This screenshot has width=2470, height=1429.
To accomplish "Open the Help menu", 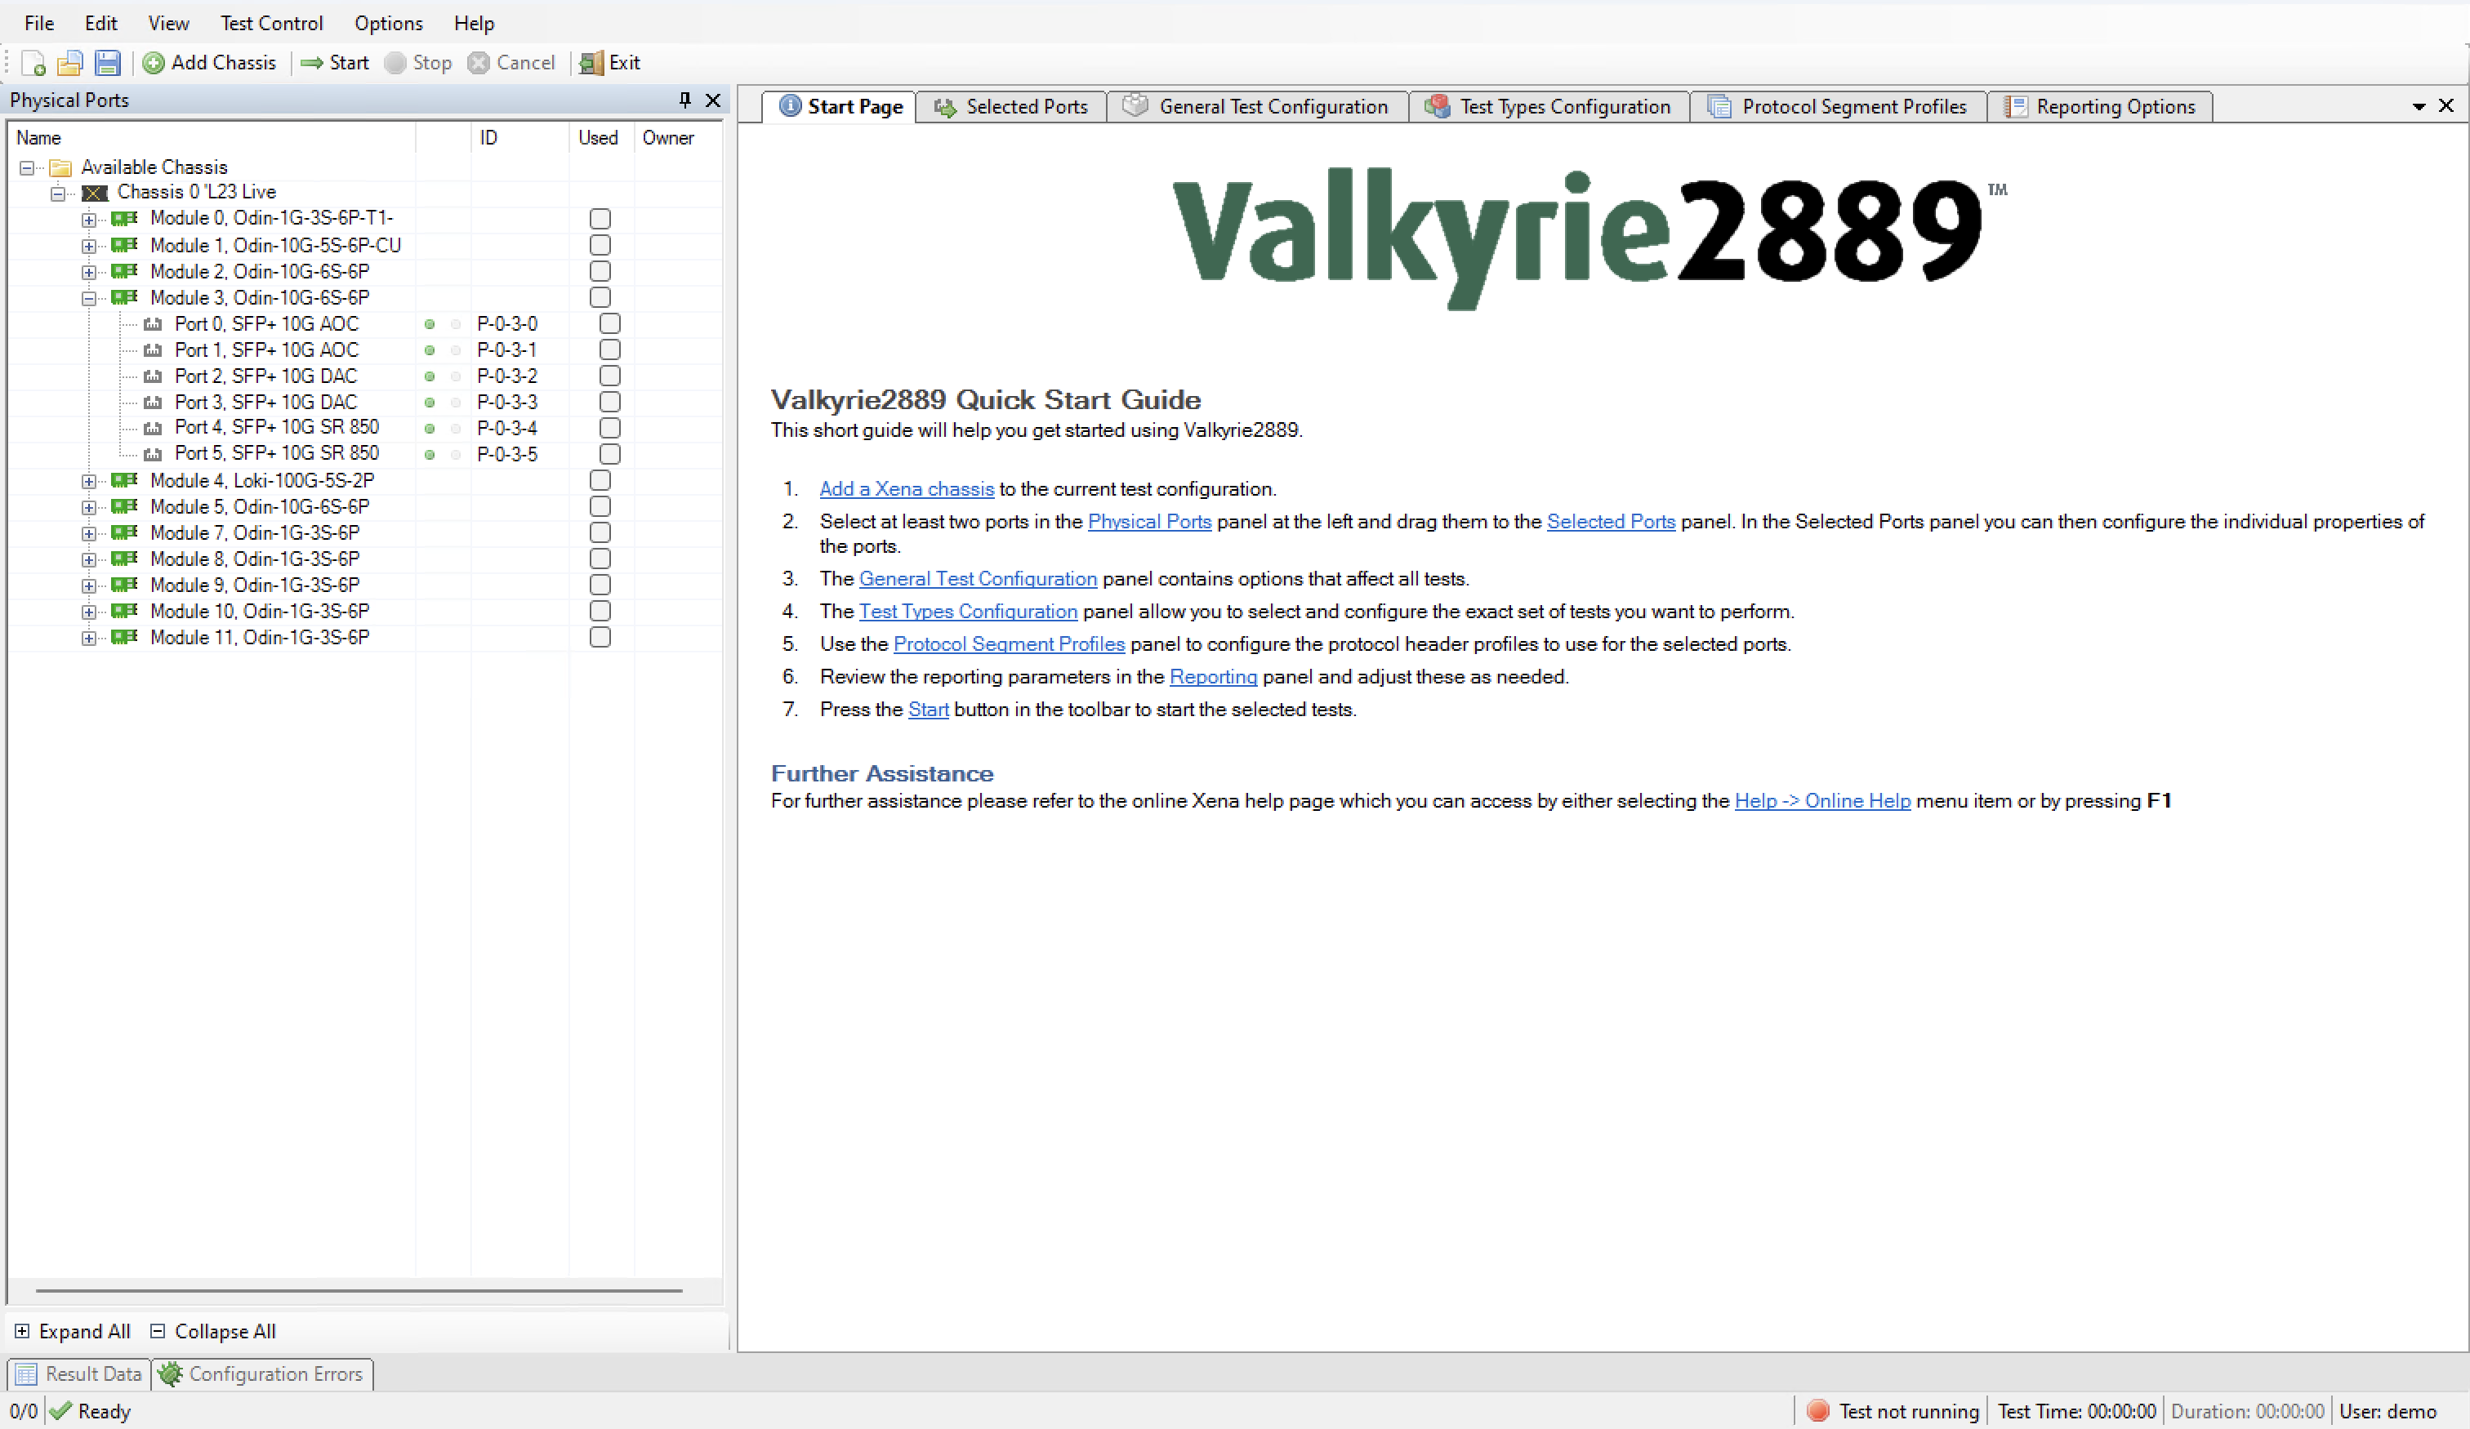I will click(x=475, y=23).
